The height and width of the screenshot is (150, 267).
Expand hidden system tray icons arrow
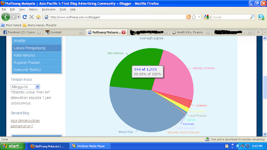[x=238, y=146]
